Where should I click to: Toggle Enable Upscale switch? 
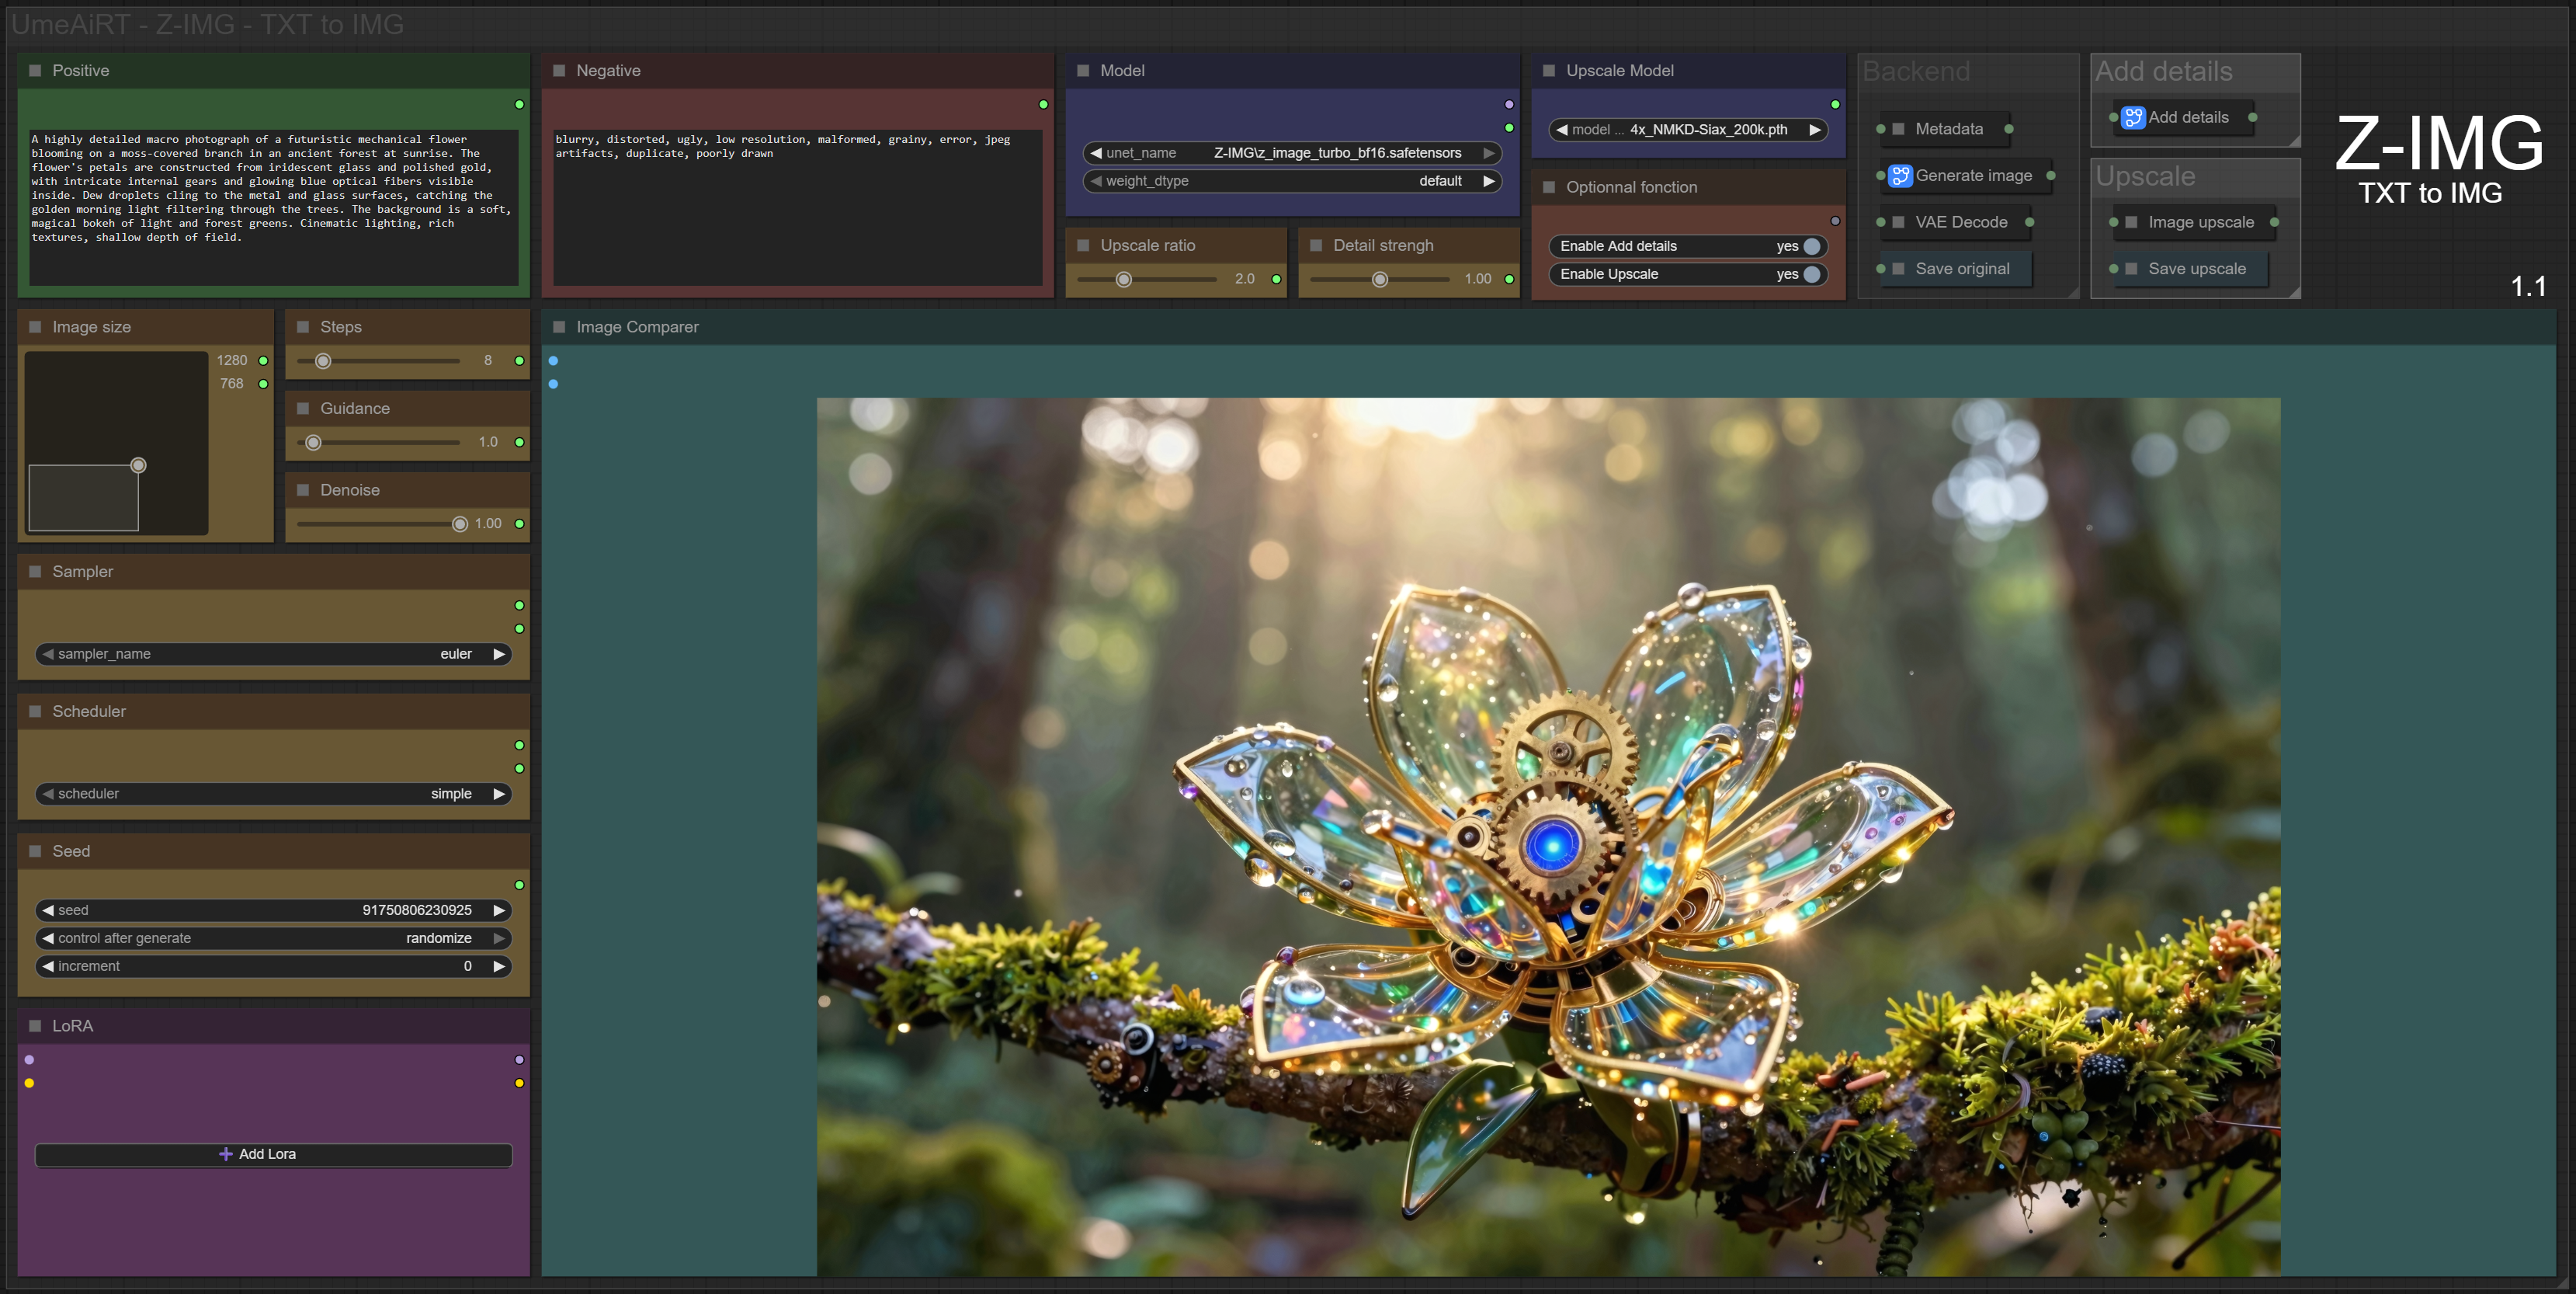click(x=1811, y=274)
